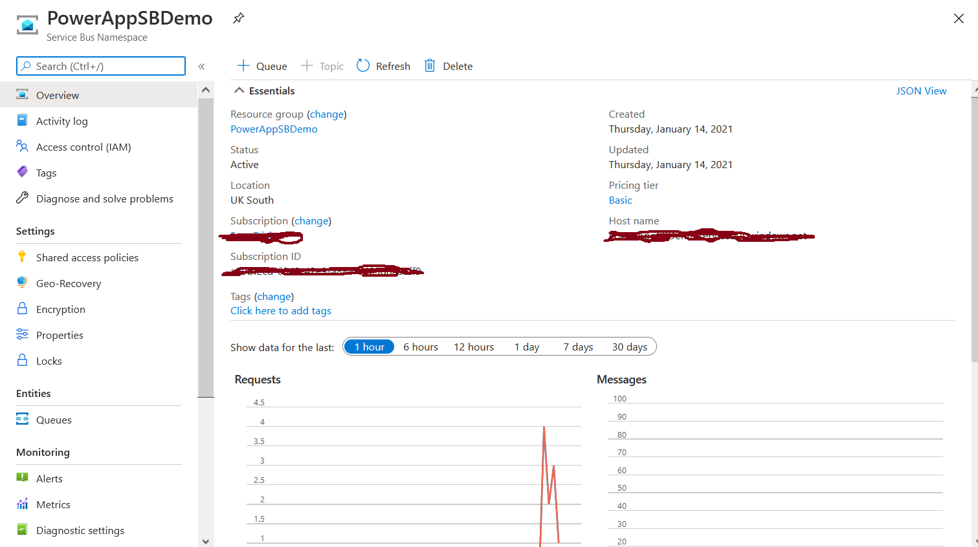
Task: Click the Queues entity icon
Action: pos(23,420)
